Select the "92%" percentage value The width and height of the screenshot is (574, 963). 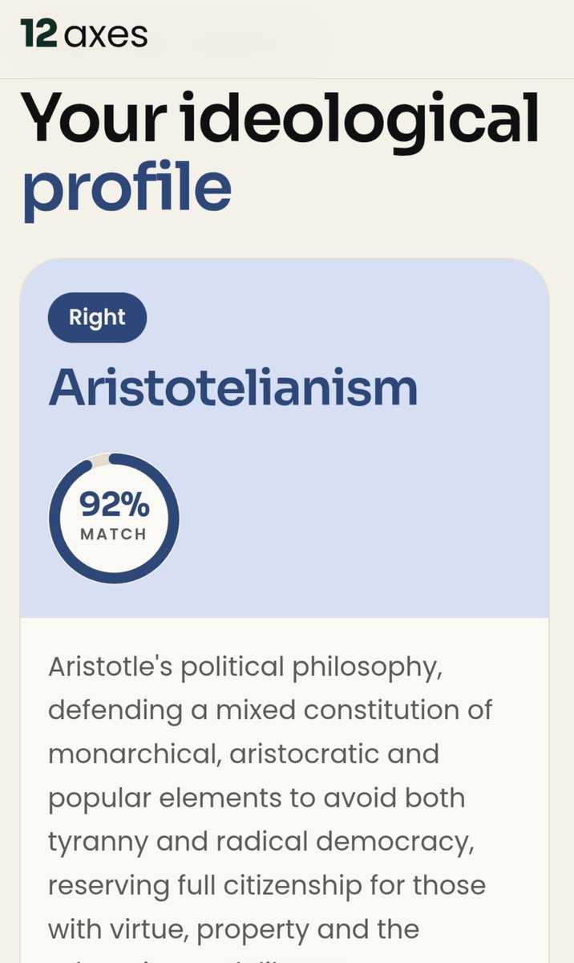pos(114,506)
